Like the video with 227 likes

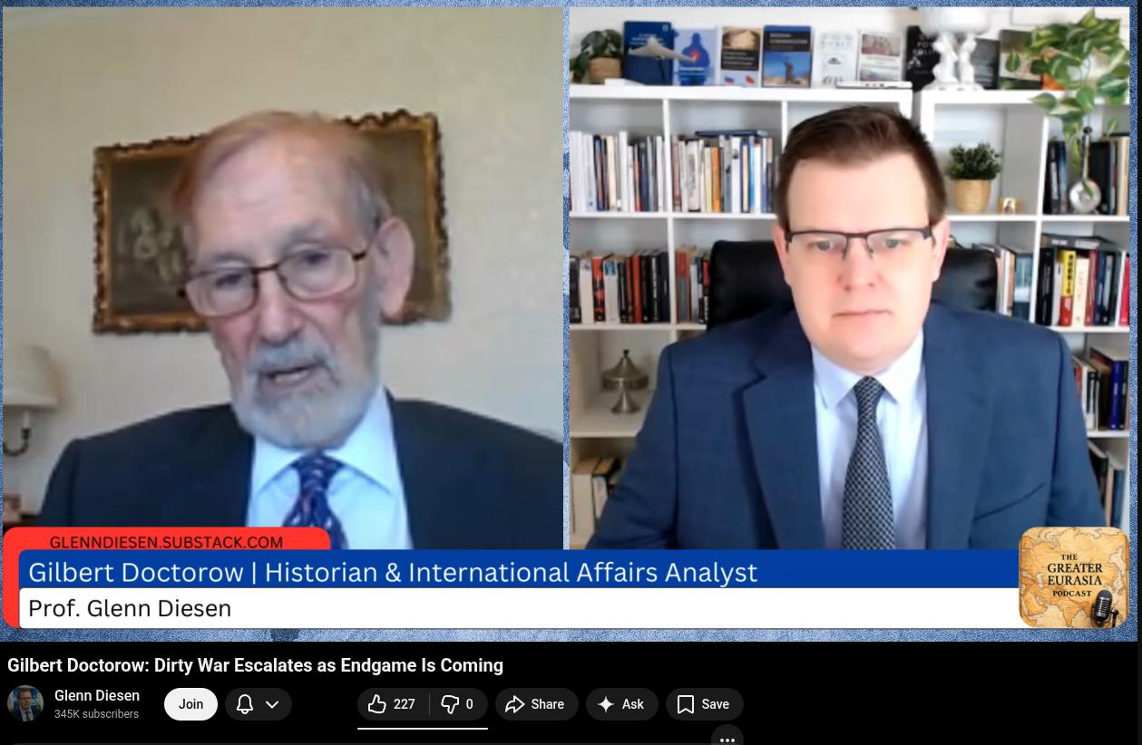pos(393,704)
